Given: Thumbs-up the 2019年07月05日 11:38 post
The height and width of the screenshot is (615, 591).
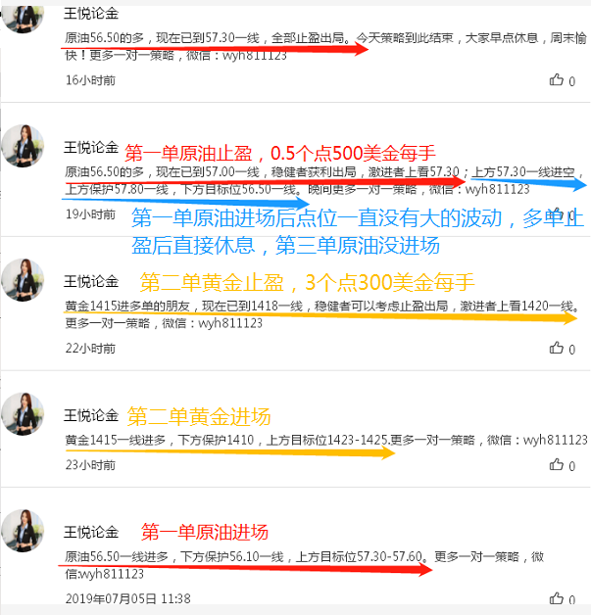Looking at the screenshot, I should 562,598.
